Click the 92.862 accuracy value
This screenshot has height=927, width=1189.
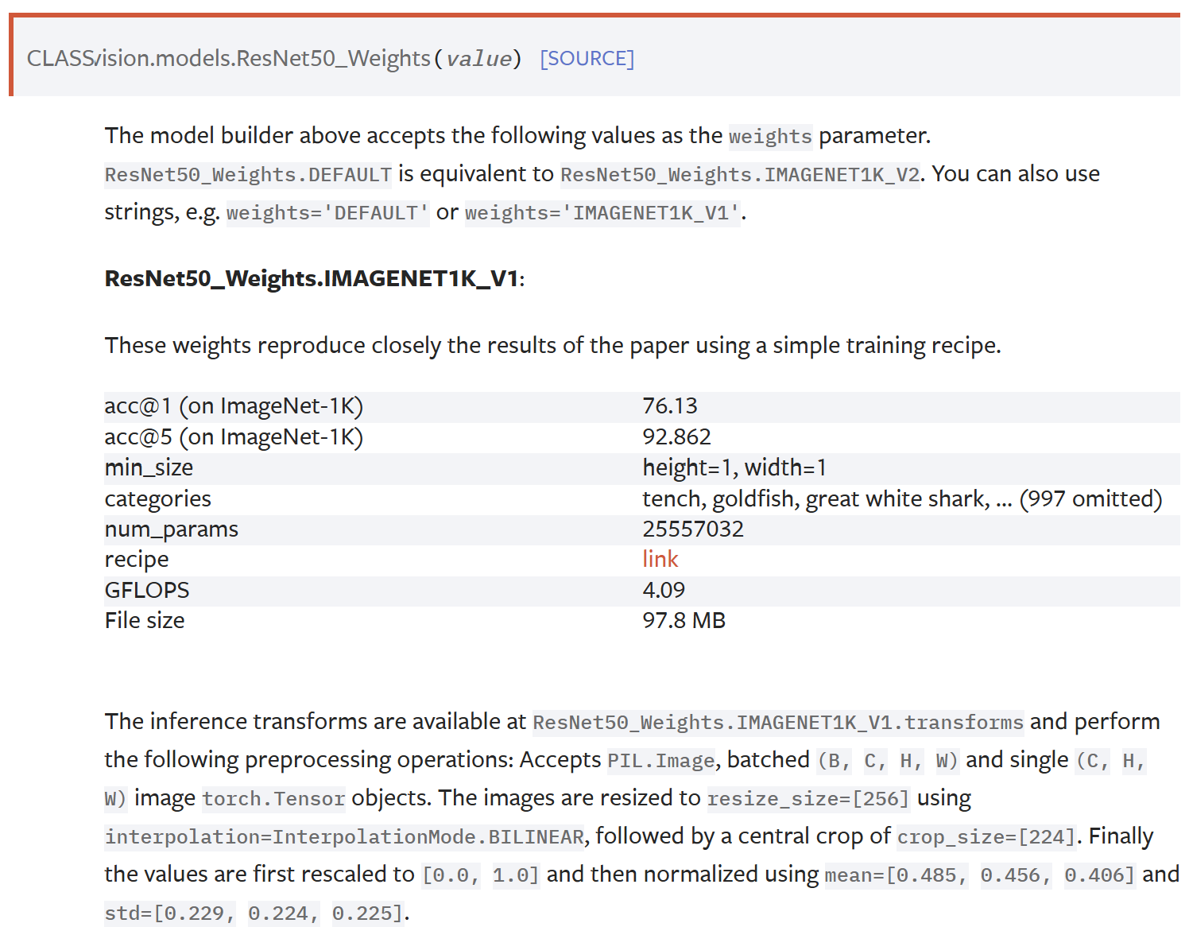point(676,437)
